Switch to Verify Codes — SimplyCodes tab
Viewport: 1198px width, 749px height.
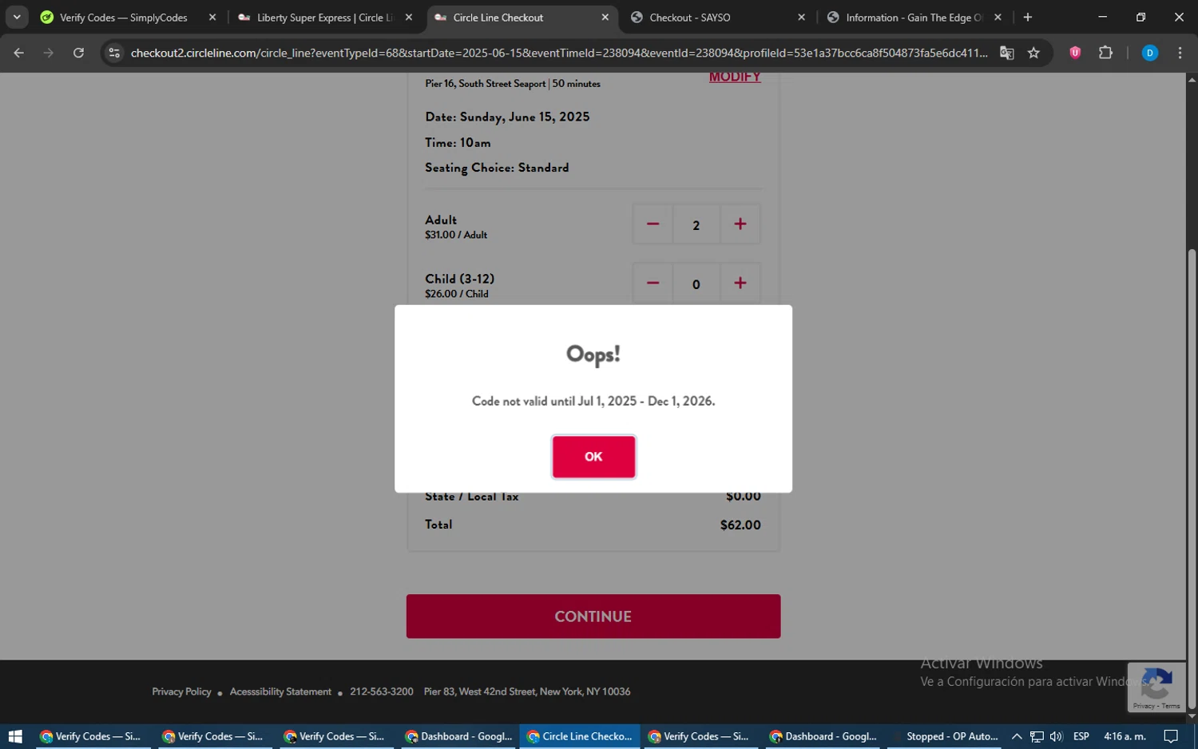pos(124,18)
